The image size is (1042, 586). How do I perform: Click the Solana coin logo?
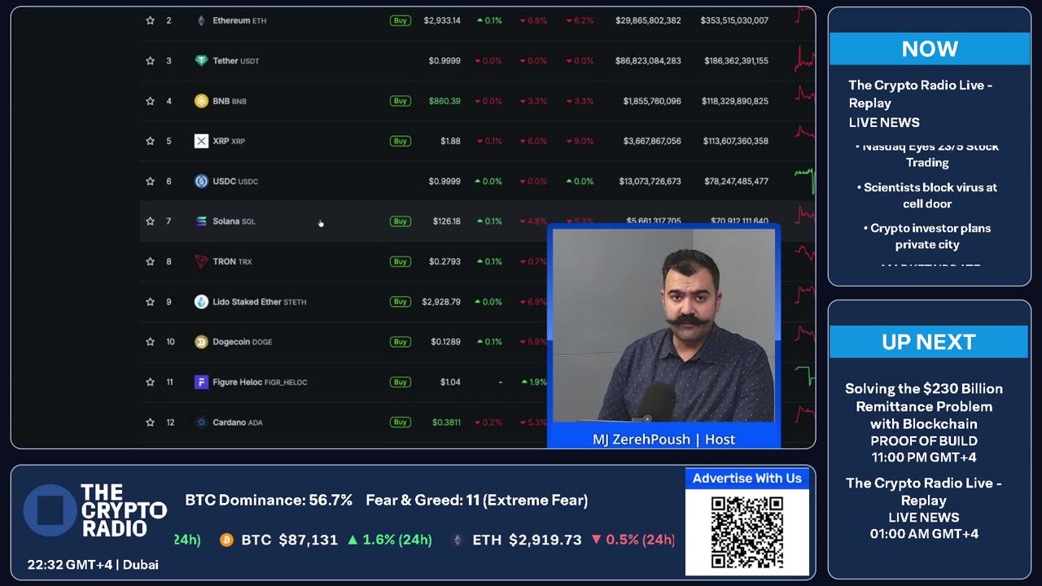point(201,221)
